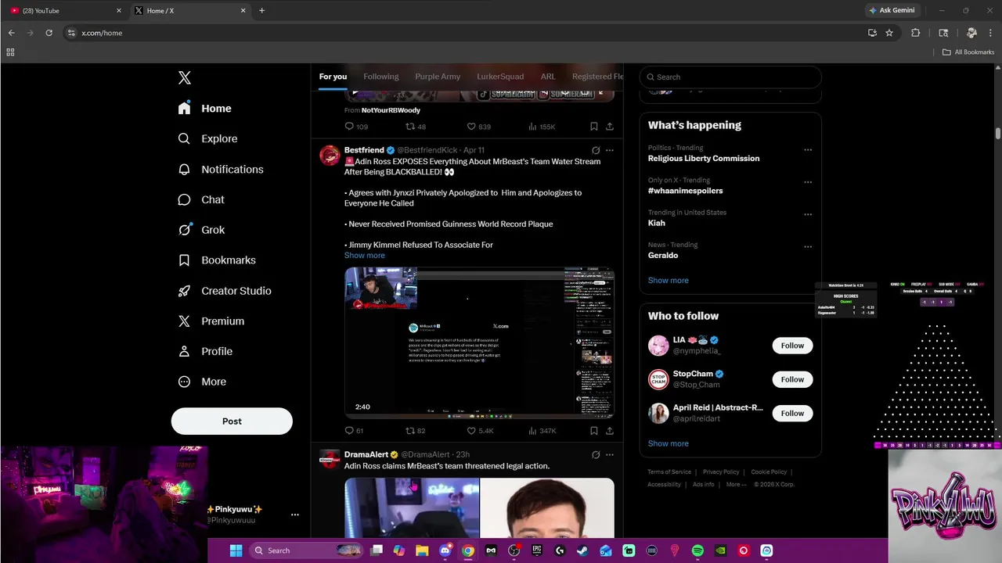Follow StopCham account
Image resolution: width=1002 pixels, height=563 pixels.
(792, 379)
